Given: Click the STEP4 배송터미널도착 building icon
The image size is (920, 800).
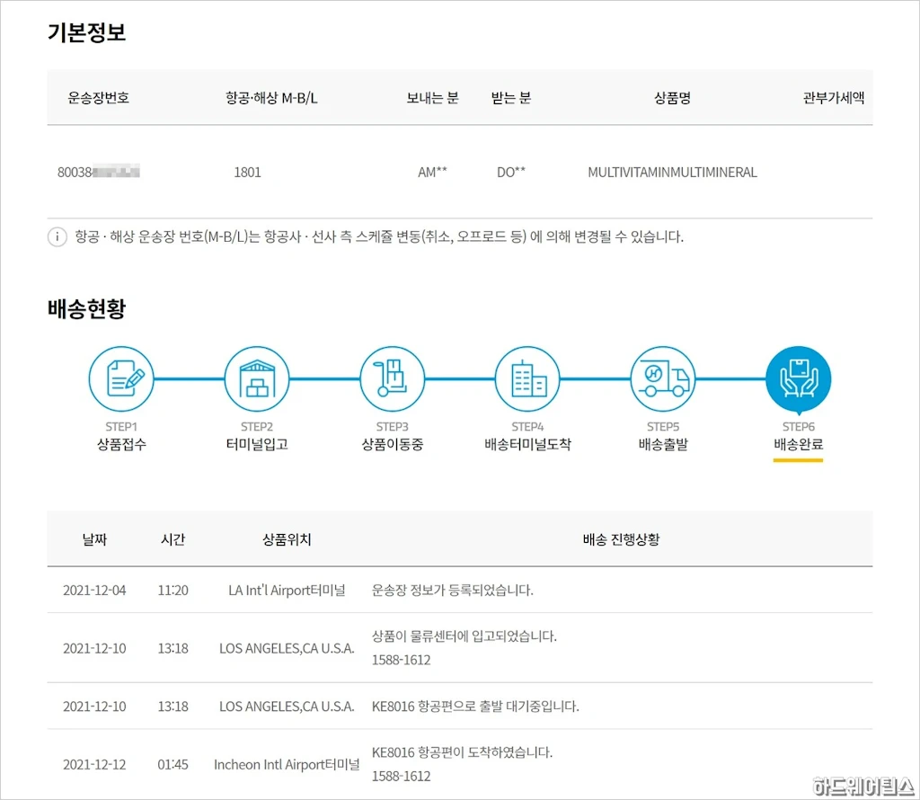Looking at the screenshot, I should (x=527, y=378).
